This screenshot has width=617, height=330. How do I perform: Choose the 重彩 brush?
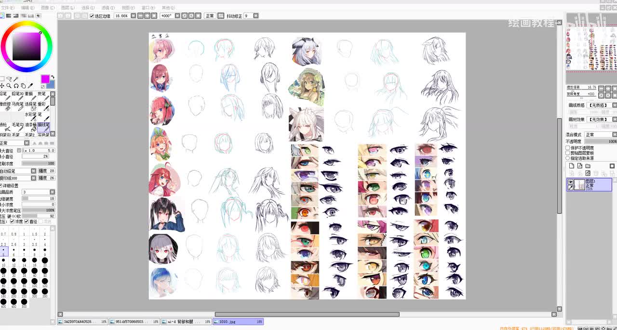pos(43,107)
